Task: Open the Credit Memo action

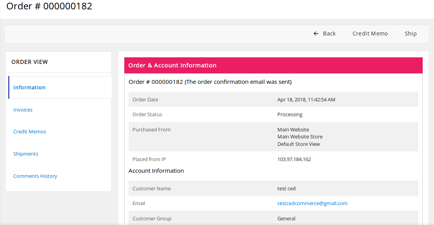Action: point(370,34)
